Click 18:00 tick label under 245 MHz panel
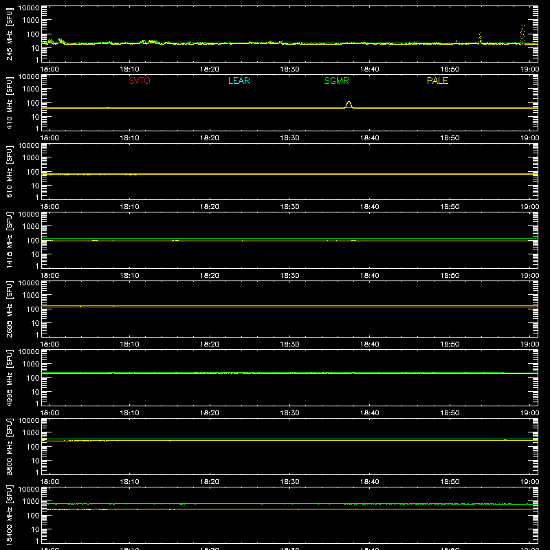Viewport: 550px width, 550px height. [49, 69]
